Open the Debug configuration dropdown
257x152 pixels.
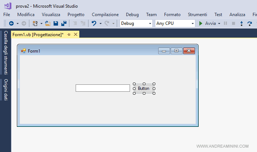pyautogui.click(x=136, y=23)
